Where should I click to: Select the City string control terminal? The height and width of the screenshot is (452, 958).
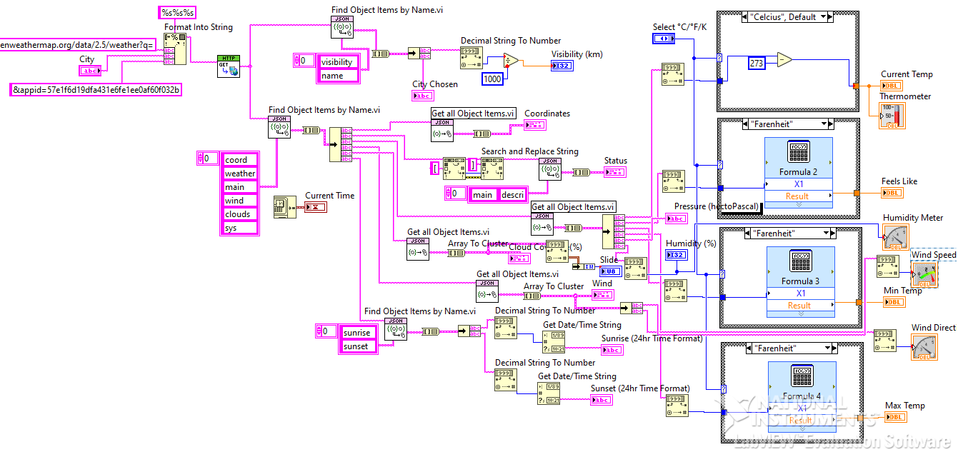90,70
